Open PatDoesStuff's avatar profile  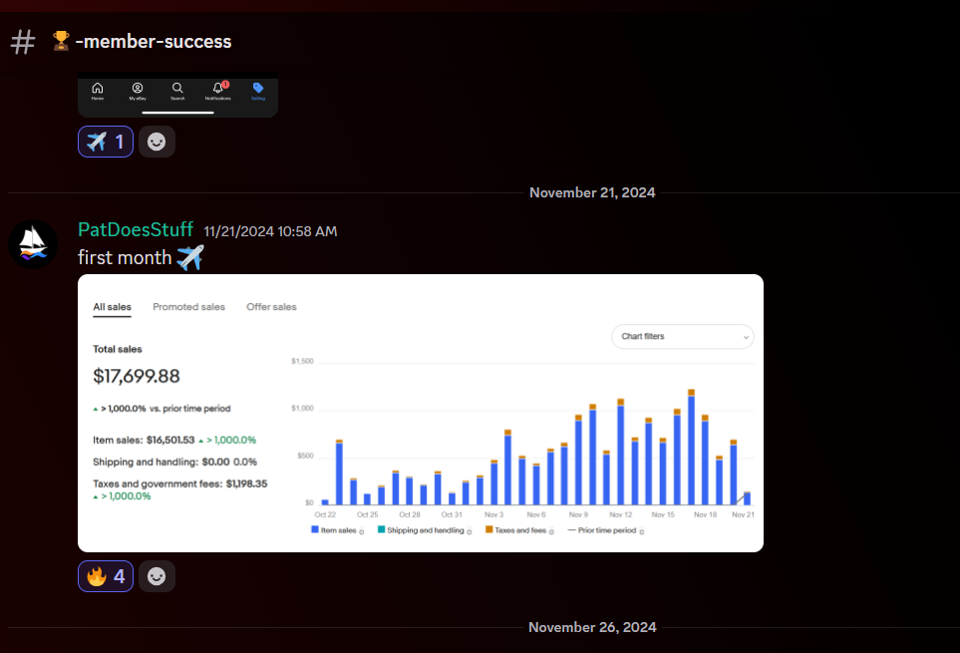[x=33, y=244]
